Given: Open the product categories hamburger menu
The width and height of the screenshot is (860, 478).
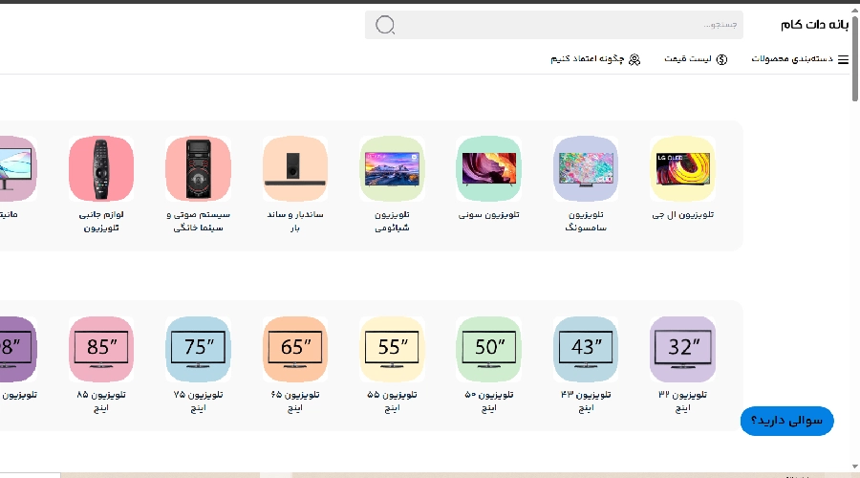Looking at the screenshot, I should pyautogui.click(x=844, y=59).
